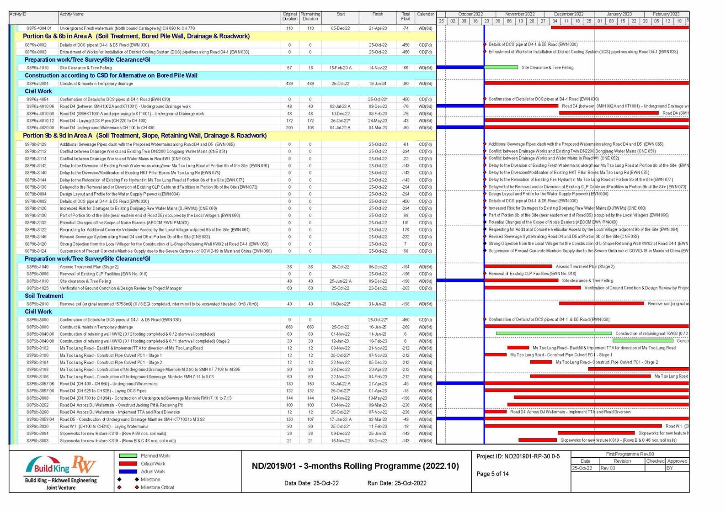This screenshot has width=726, height=513.
Task: Select the Portion 6a & 6b in Area A heading
Action: tap(136, 36)
